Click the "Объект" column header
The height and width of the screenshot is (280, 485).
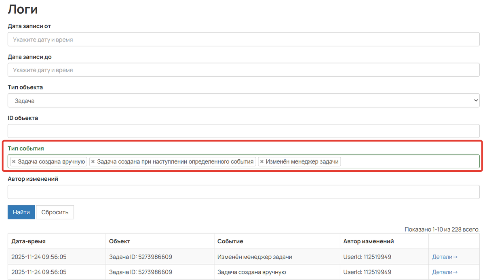120,241
